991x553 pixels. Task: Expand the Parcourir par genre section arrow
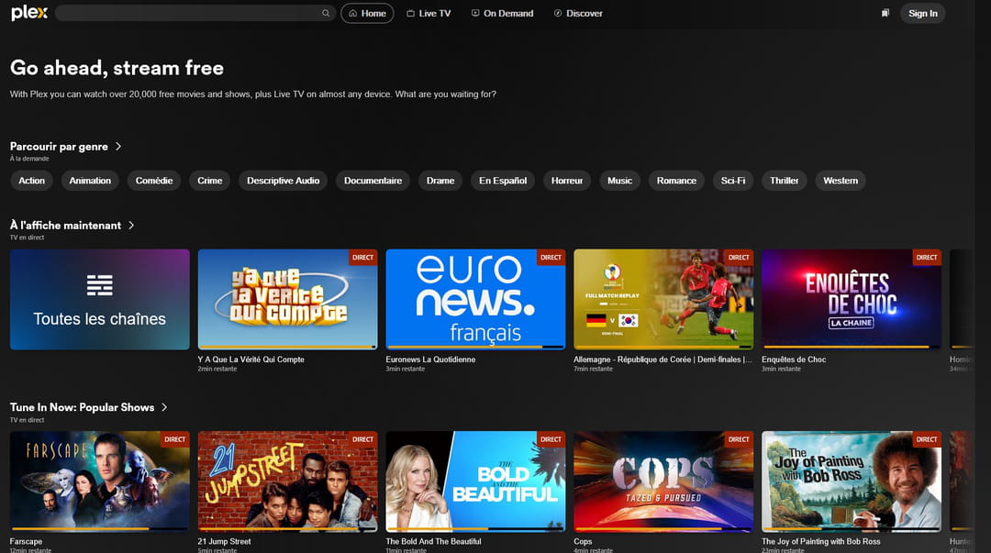point(119,147)
